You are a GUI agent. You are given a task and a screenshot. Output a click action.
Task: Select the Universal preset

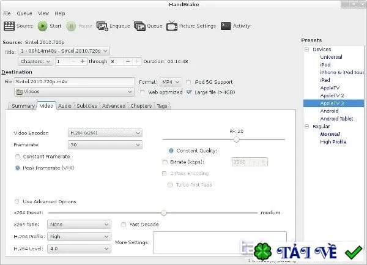tap(331, 57)
